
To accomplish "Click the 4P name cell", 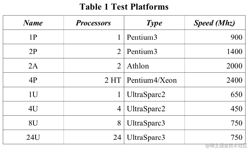I will pyautogui.click(x=33, y=80).
